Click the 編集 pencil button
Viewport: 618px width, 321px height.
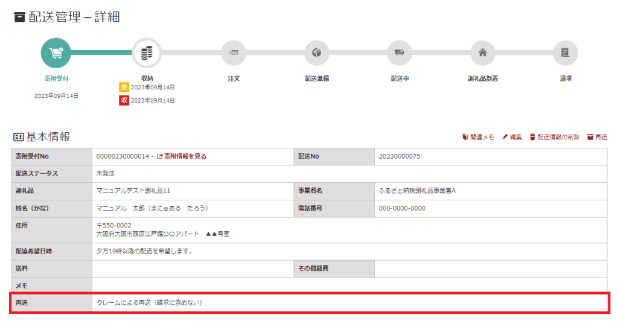pos(512,137)
